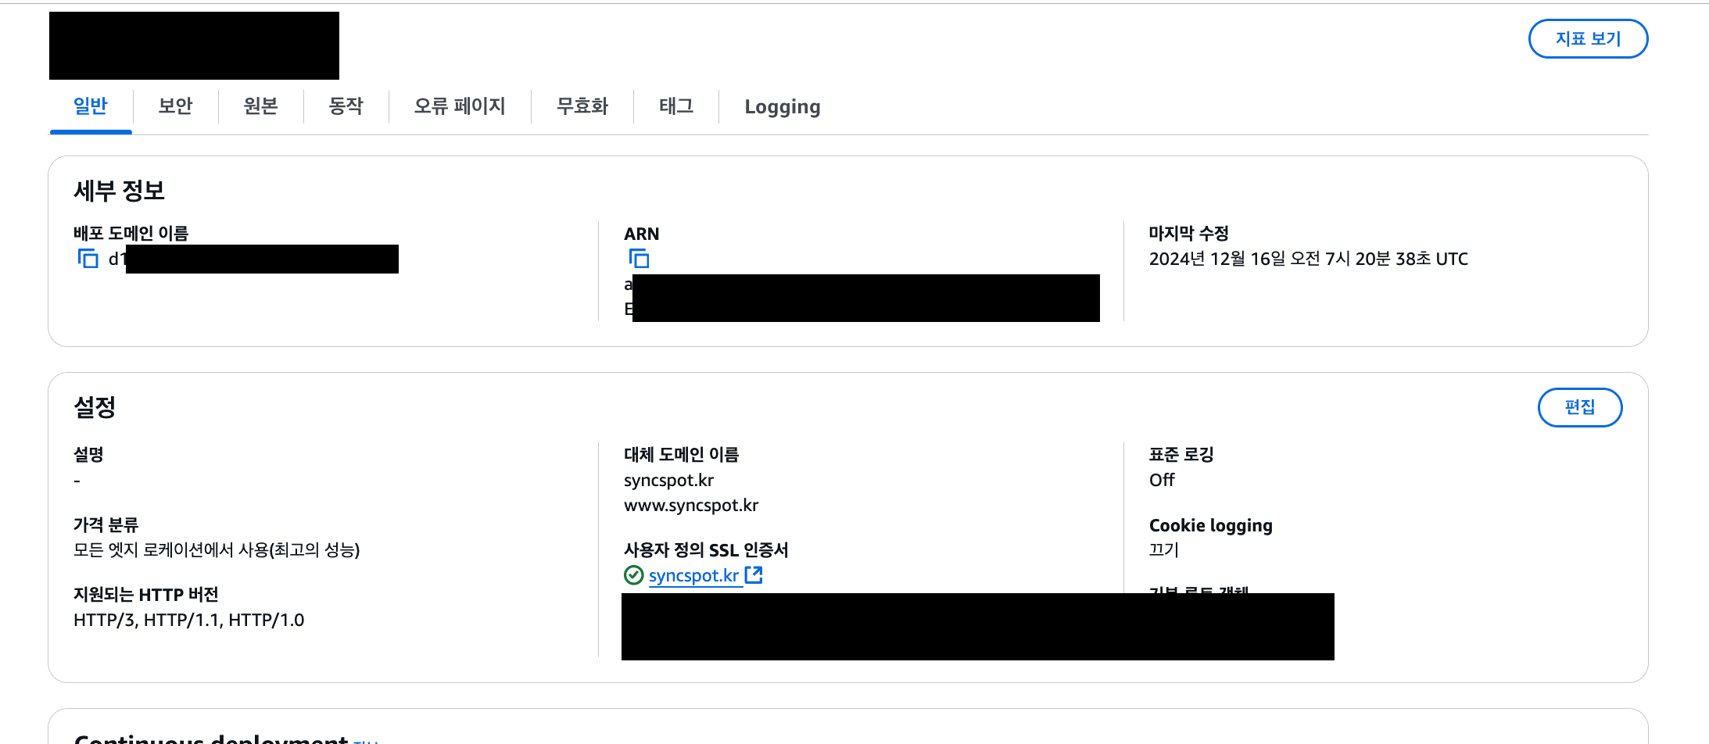This screenshot has height=744, width=1709.
Task: Open syncspot.kr certificate via external link icon
Action: pyautogui.click(x=753, y=574)
